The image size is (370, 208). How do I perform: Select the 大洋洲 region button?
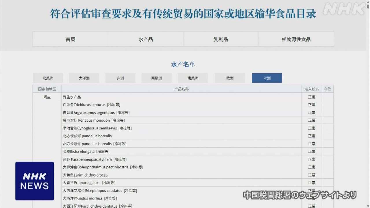pyautogui.click(x=84, y=78)
